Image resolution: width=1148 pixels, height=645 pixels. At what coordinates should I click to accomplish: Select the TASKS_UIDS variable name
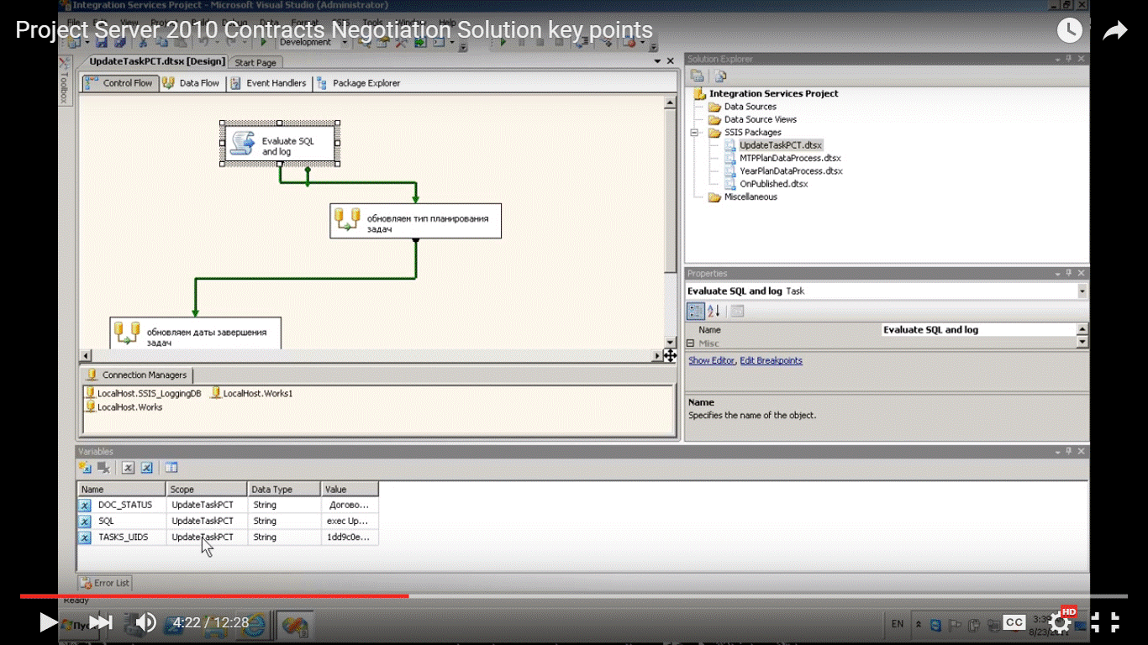click(x=123, y=537)
